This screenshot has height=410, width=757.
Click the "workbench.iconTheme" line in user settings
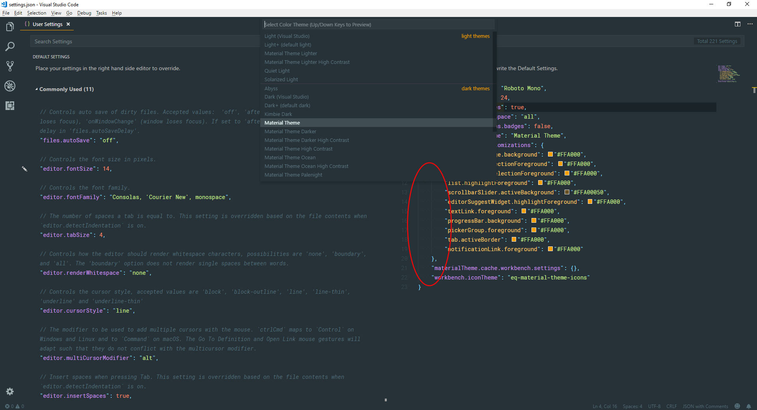[511, 278]
